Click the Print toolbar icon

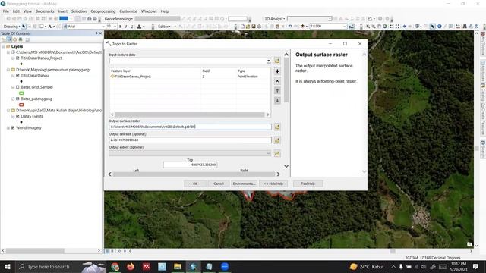tap(259, 27)
